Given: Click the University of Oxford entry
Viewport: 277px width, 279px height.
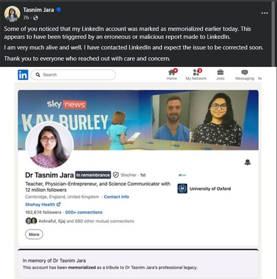Looking at the screenshot, I should point(204,188).
